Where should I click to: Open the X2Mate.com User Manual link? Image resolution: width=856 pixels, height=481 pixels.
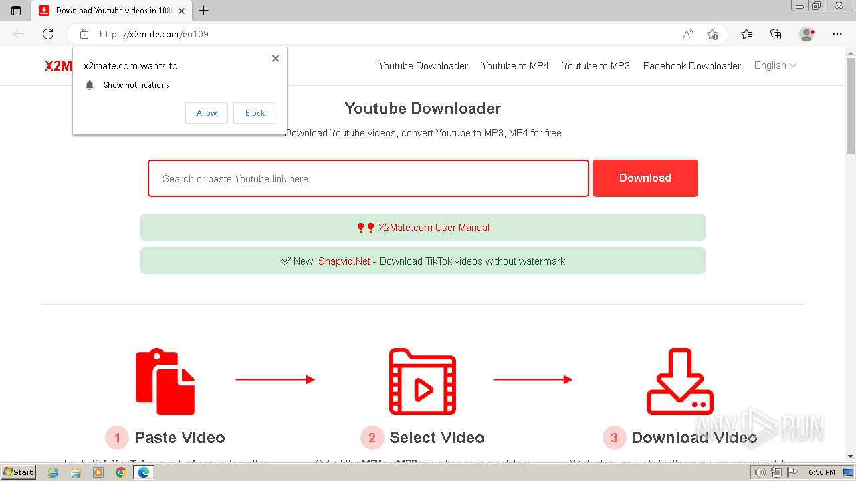point(433,228)
